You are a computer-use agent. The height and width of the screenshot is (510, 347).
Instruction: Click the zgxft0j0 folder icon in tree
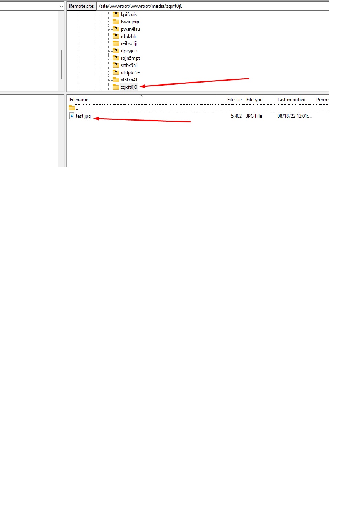(x=116, y=87)
